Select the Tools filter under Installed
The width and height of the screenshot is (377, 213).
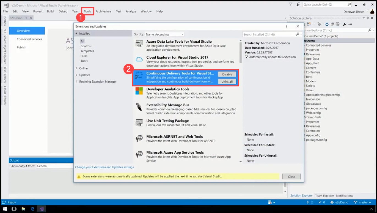point(84,61)
